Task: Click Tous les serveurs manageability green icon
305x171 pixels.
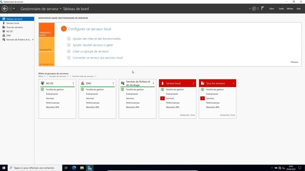Action: tap(203, 89)
